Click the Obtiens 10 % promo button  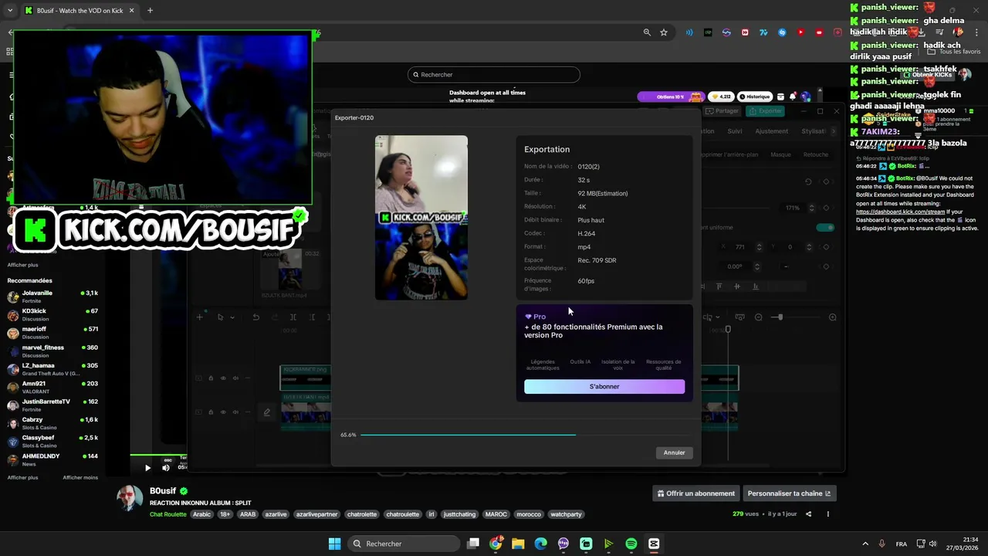click(670, 97)
